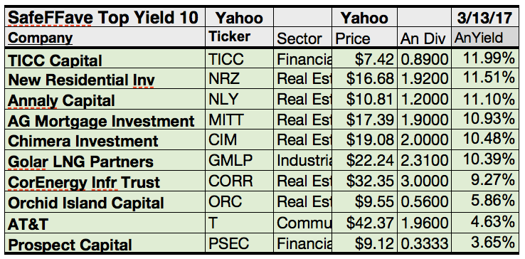Screen dimensions: 525x259
Task: Click the AT&T company cell
Action: (x=105, y=223)
